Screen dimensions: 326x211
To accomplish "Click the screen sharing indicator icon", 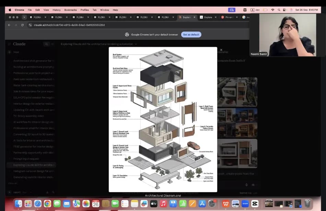I will point(232,10).
